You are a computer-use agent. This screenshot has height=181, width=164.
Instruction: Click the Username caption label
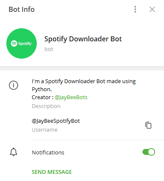tap(44, 130)
